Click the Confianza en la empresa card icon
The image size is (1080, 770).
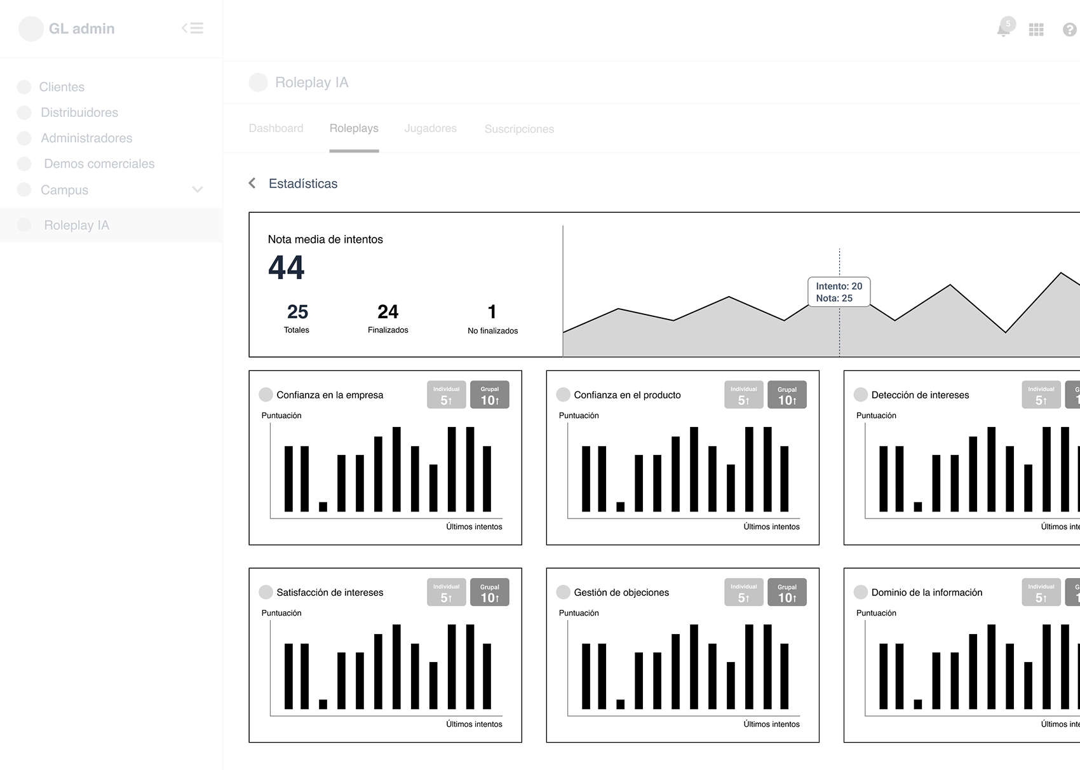tap(266, 395)
